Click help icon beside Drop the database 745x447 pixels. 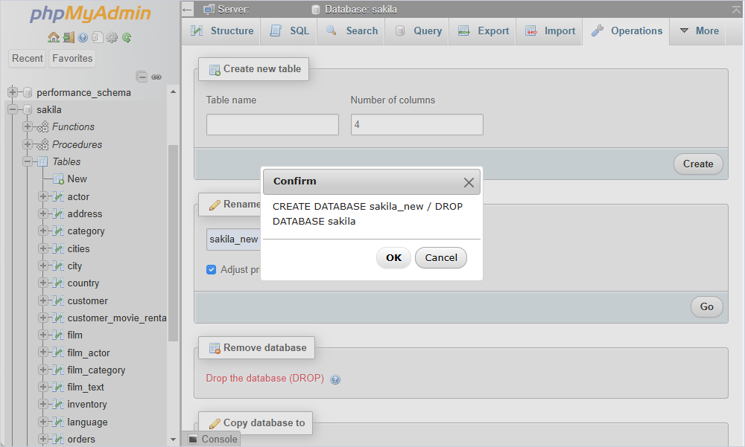(x=335, y=379)
